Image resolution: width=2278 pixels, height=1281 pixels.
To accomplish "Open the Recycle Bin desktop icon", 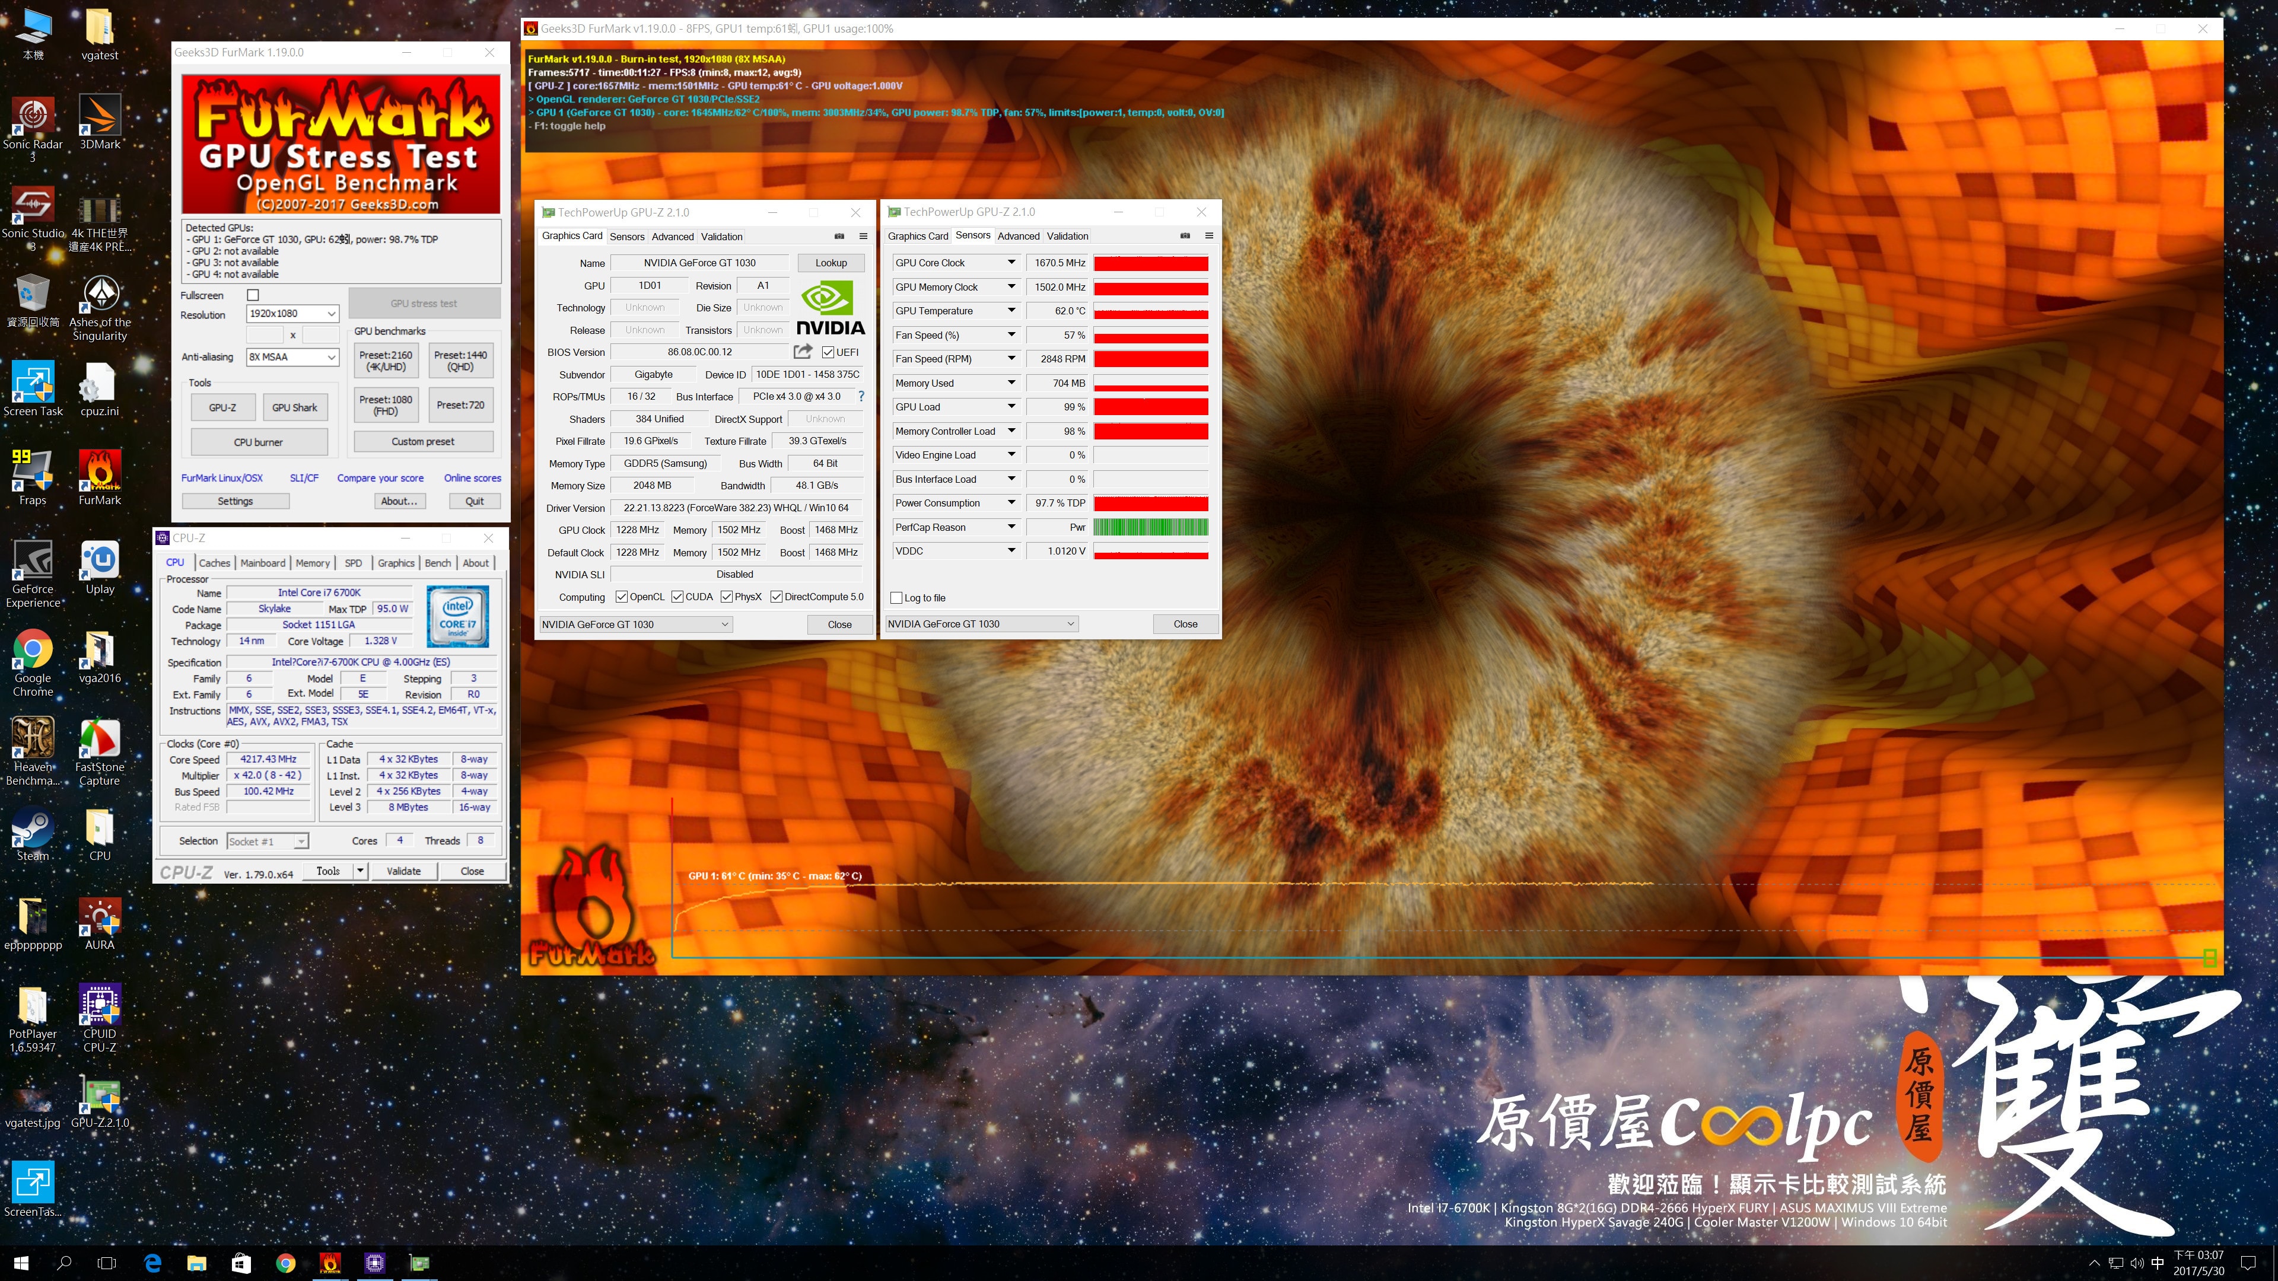I will [x=33, y=301].
